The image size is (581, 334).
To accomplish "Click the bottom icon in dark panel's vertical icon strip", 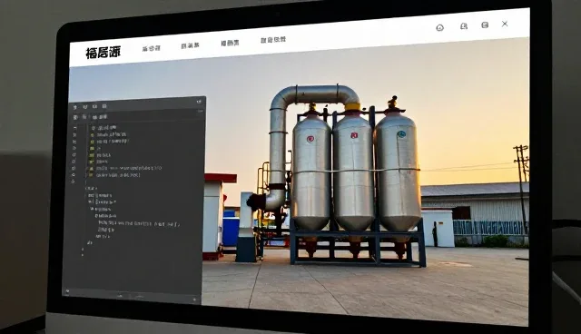I will [x=73, y=182].
